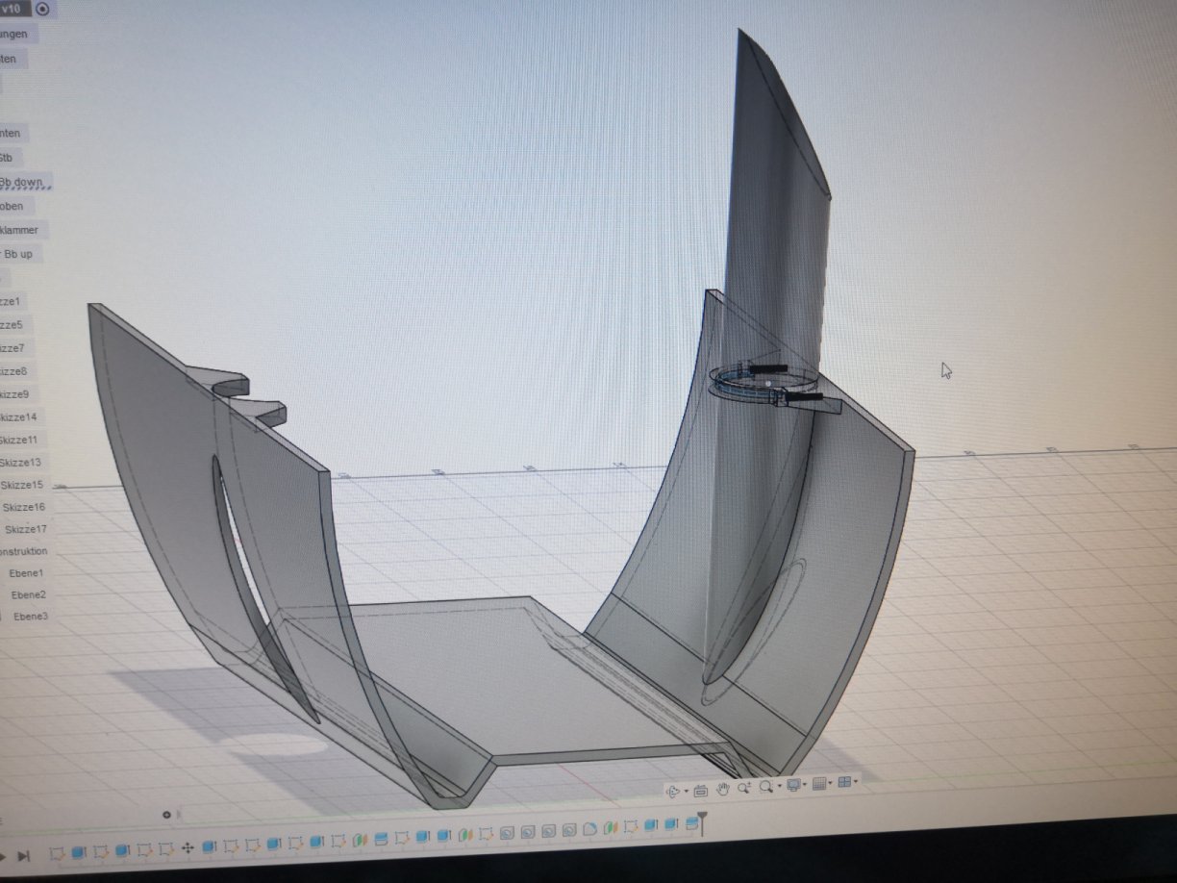Viewport: 1177px width, 883px height.
Task: Expand the Orbit type dropdown arrow
Action: 685,791
